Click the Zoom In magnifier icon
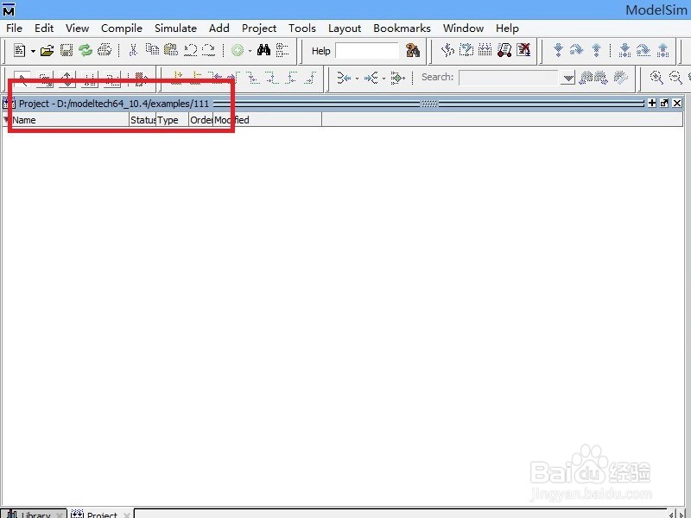691x518 pixels. click(656, 78)
